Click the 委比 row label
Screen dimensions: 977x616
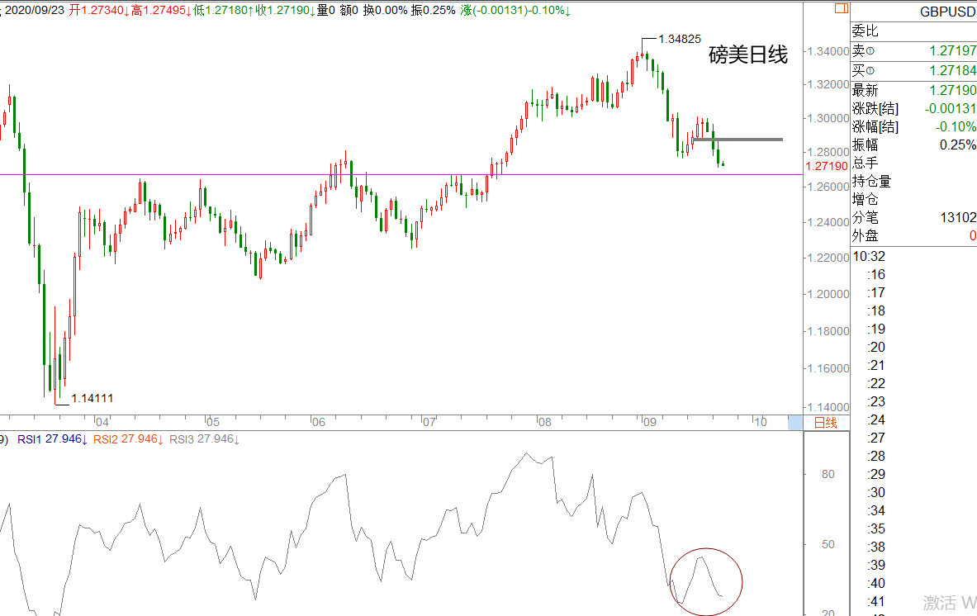click(865, 31)
